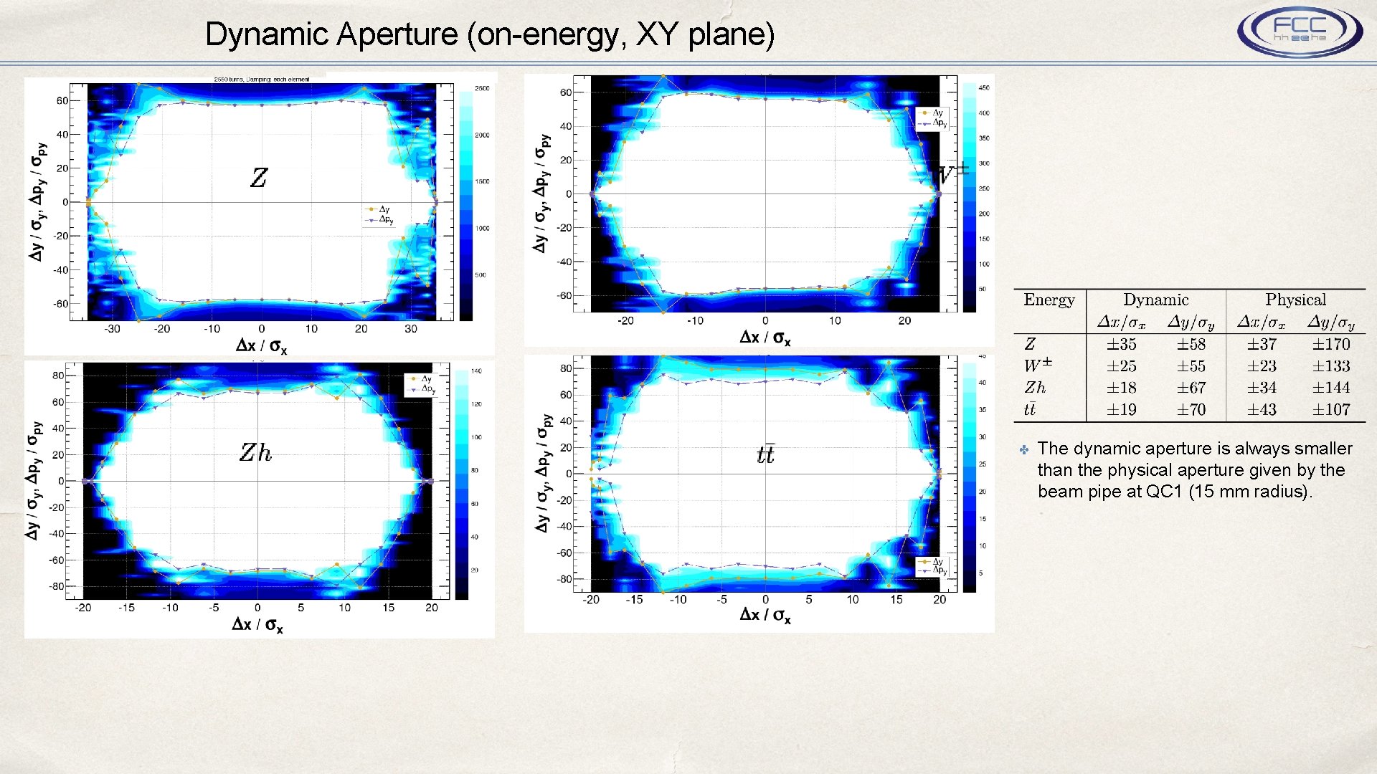Click the FCC hh ee he logo

click(x=1300, y=32)
